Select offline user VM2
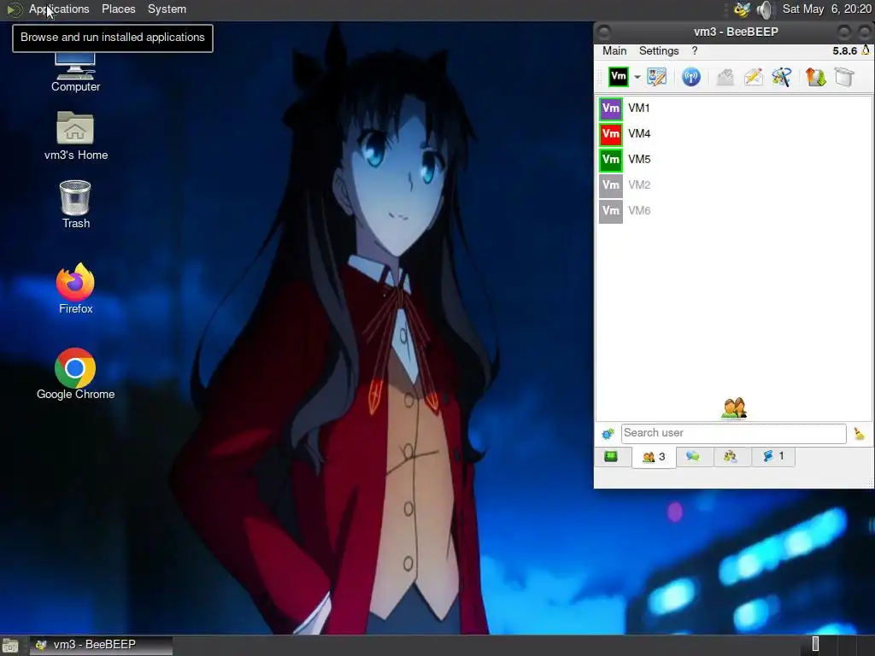 [x=734, y=185]
